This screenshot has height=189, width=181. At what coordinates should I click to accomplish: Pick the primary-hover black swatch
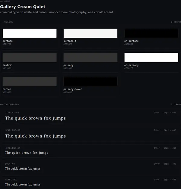point(91,82)
